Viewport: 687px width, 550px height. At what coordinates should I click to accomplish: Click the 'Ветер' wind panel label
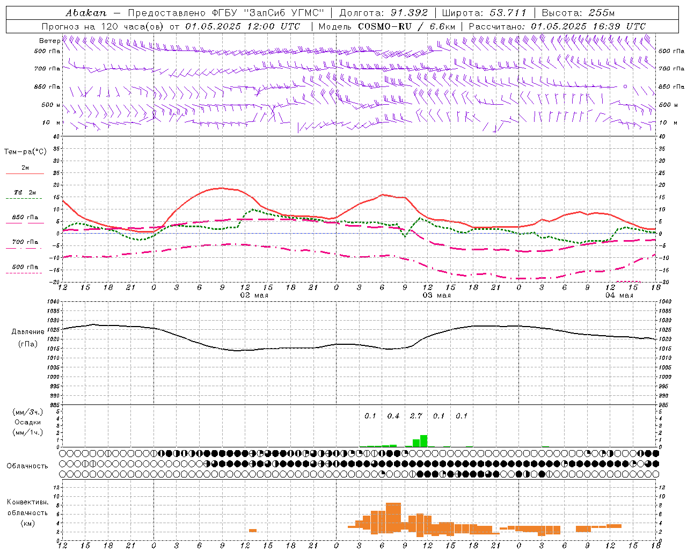point(49,41)
